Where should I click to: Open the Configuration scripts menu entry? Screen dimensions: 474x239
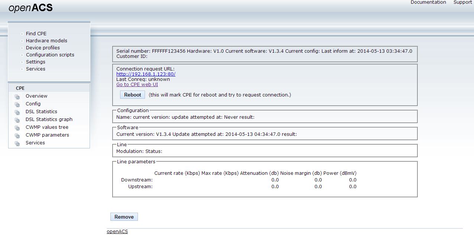point(50,55)
